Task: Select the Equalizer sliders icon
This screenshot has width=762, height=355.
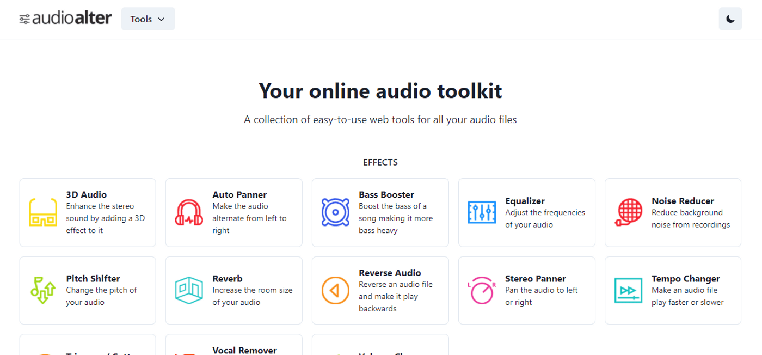Action: point(482,212)
